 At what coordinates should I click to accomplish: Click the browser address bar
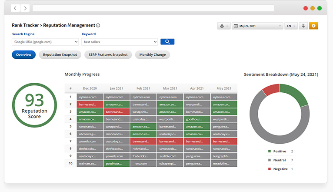[x=153, y=8]
